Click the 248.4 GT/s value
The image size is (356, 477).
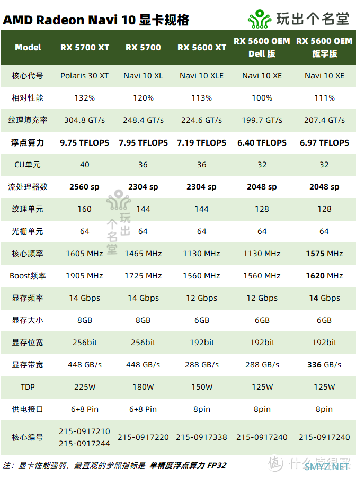coord(143,120)
